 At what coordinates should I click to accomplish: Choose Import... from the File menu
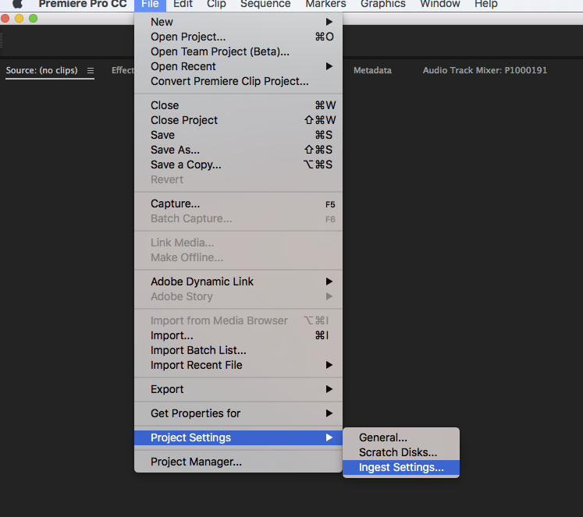point(238,336)
